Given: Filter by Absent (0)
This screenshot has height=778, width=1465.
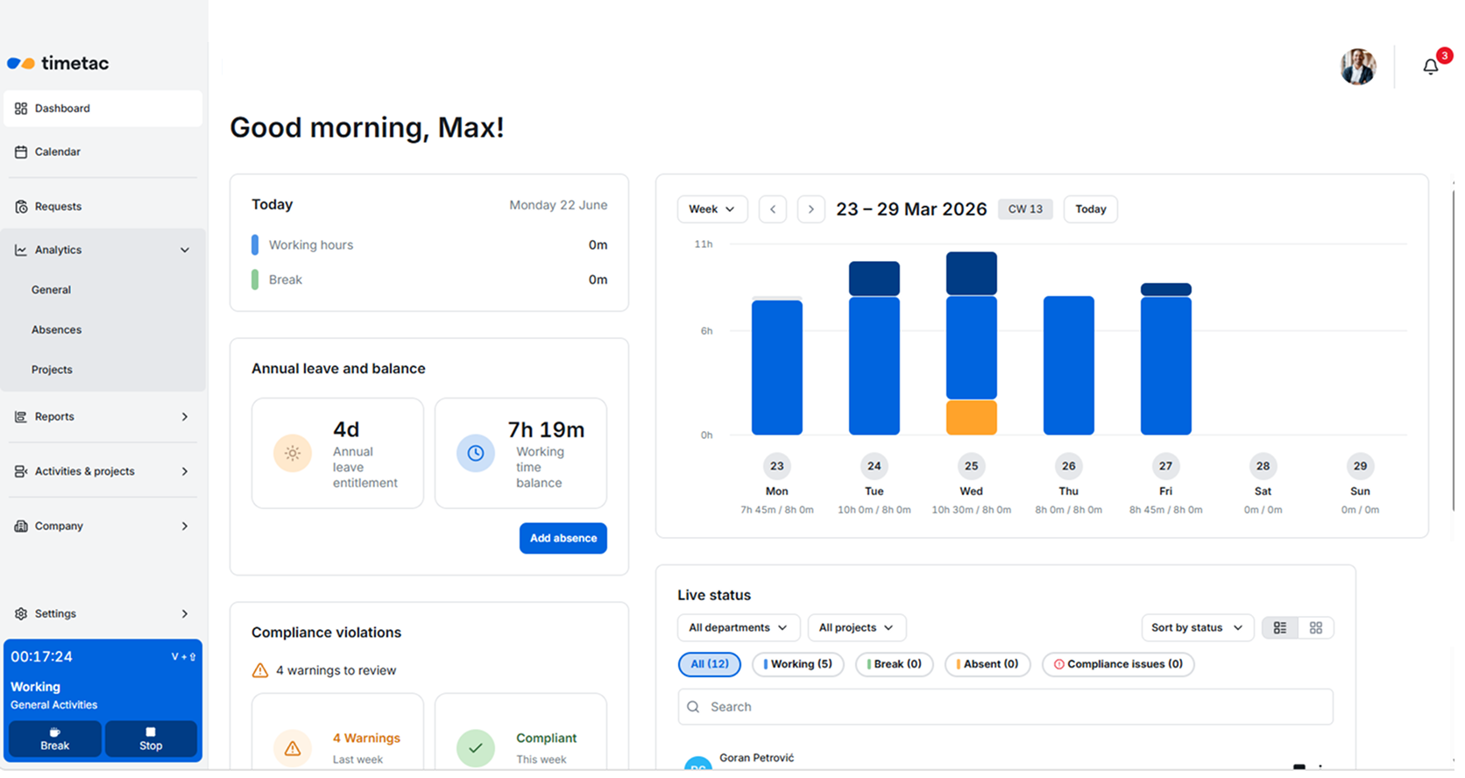Looking at the screenshot, I should coord(987,665).
